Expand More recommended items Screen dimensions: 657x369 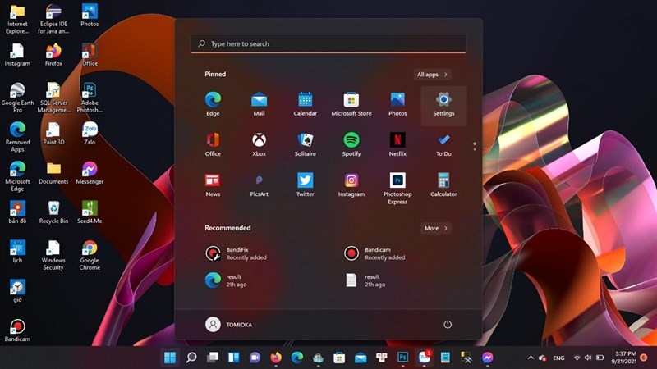[436, 229]
